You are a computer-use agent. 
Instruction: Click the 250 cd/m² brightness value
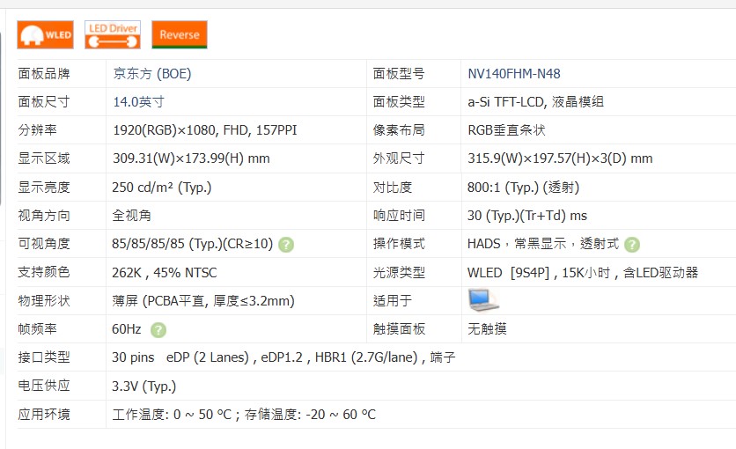pos(162,188)
